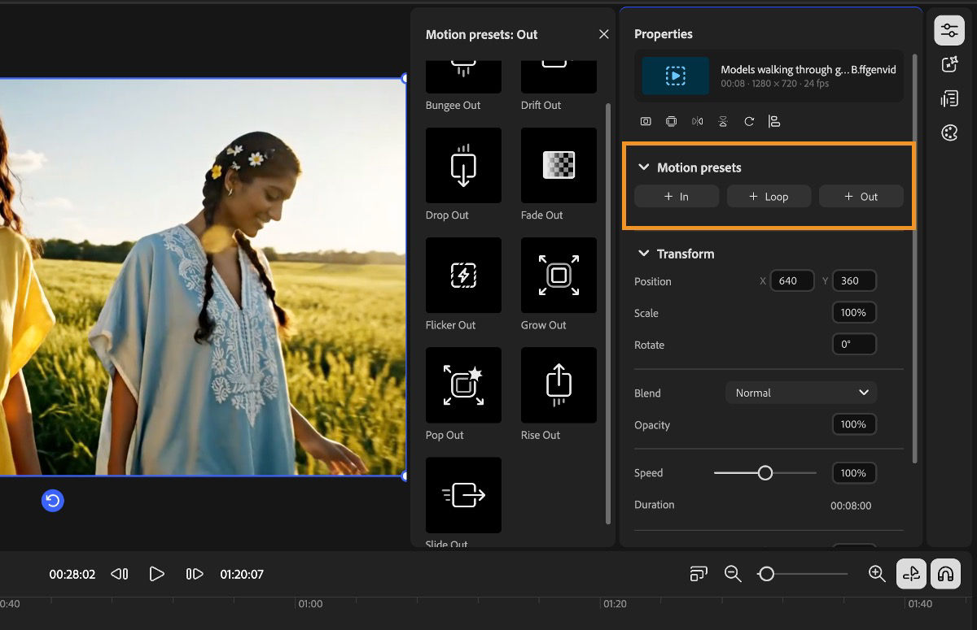
Task: Click the video preview of woman in blue
Action: point(204,276)
